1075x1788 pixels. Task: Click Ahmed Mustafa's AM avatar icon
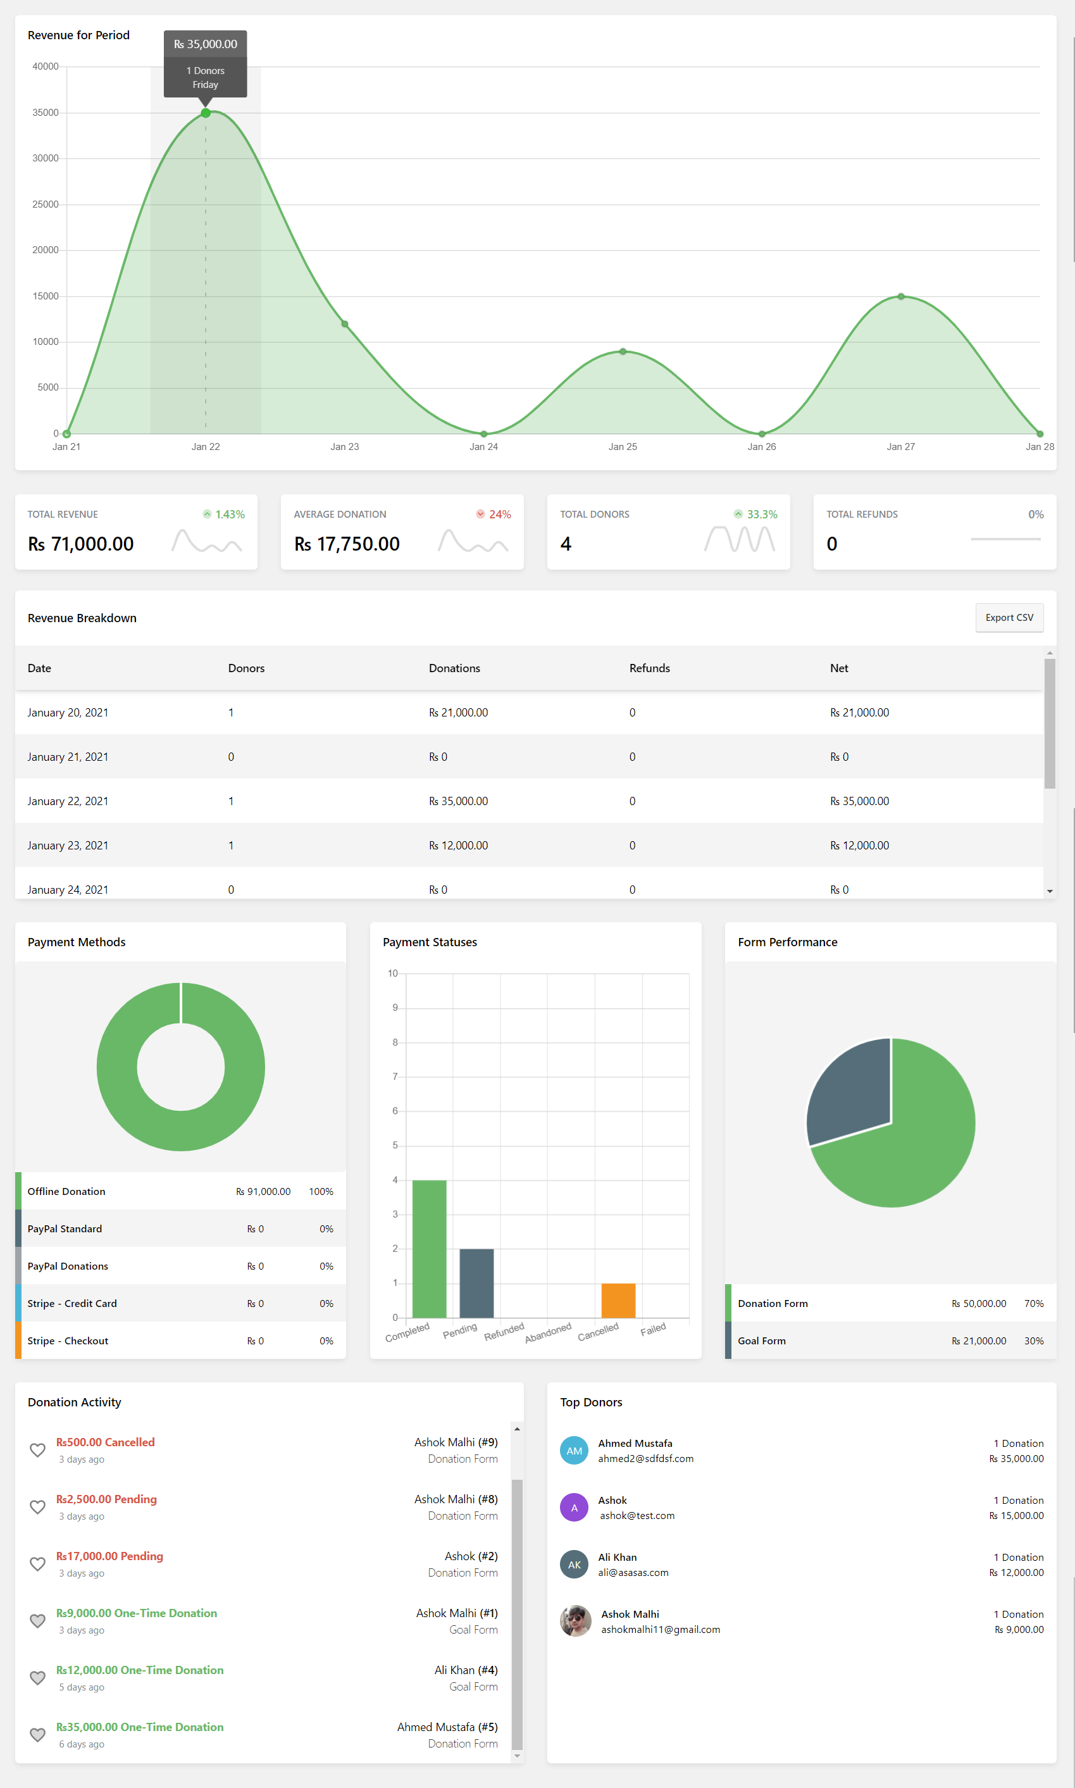coord(574,1451)
